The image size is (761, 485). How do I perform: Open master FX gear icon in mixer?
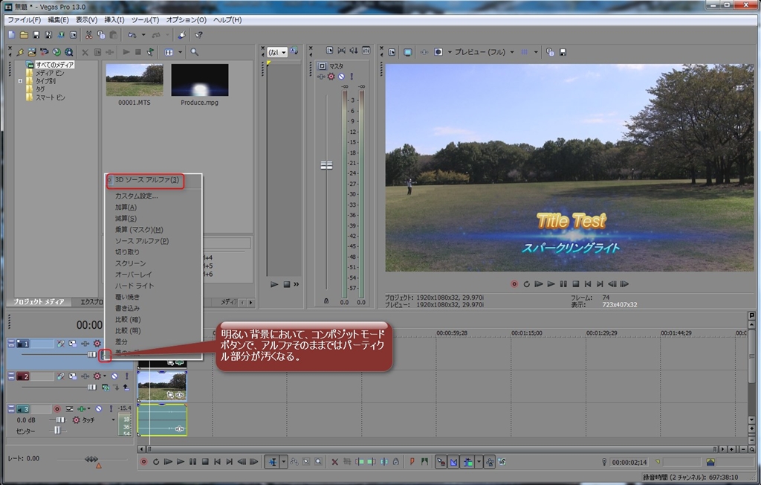(331, 77)
